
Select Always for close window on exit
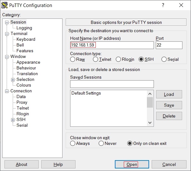point(73,144)
